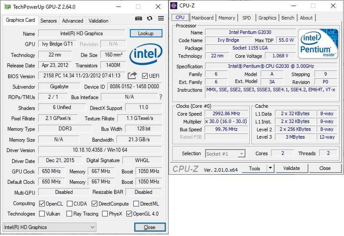Image resolution: width=344 pixels, height=236 pixels.
Task: Click the GPU Clock 650 MHz field
Action: 51,171
